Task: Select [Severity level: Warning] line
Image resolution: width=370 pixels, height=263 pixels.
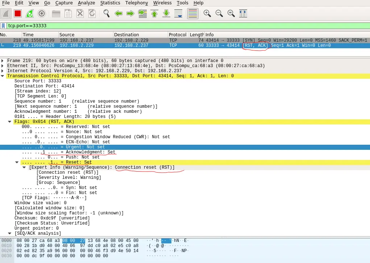Action: [x=68, y=177]
